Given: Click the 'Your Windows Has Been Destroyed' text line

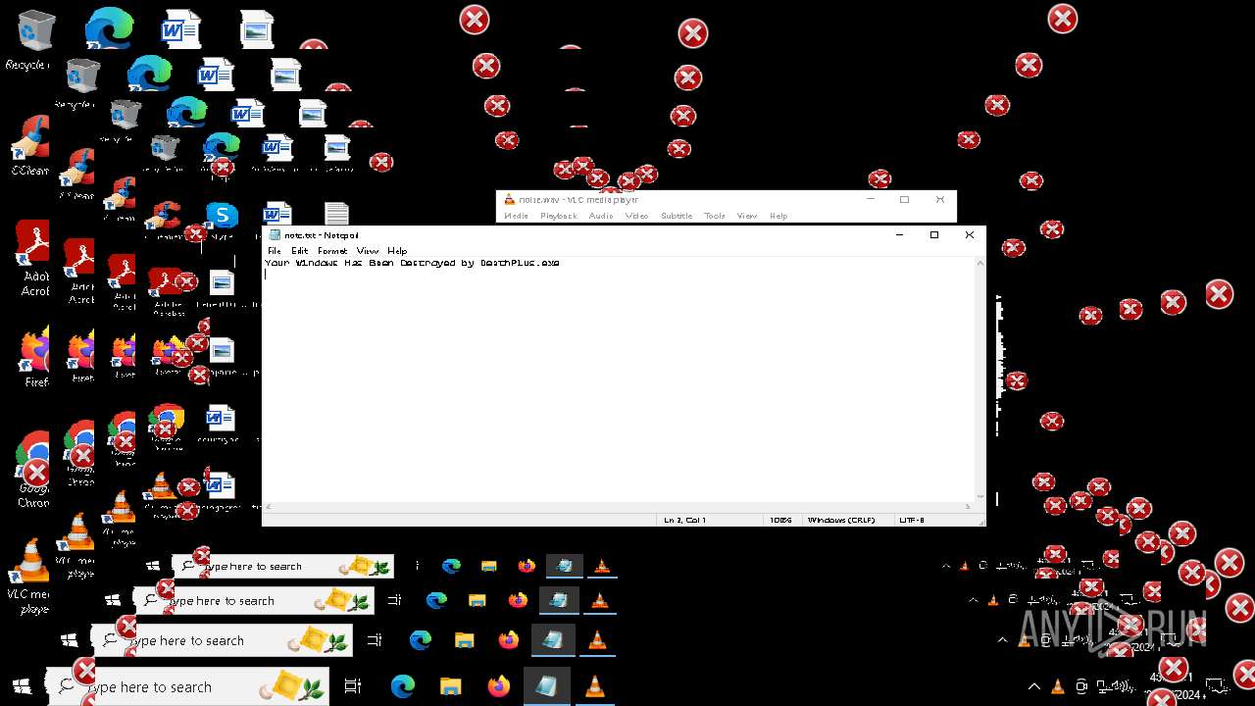Looking at the screenshot, I should coord(412,263).
